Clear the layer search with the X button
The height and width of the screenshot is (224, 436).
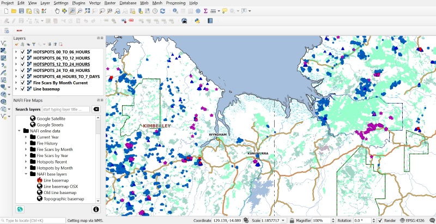(96, 109)
